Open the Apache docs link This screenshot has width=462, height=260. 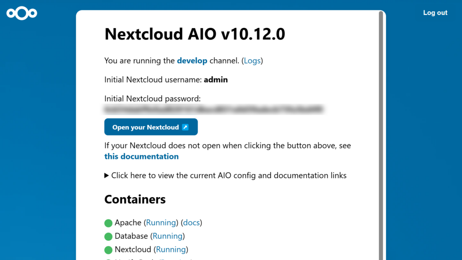point(191,223)
